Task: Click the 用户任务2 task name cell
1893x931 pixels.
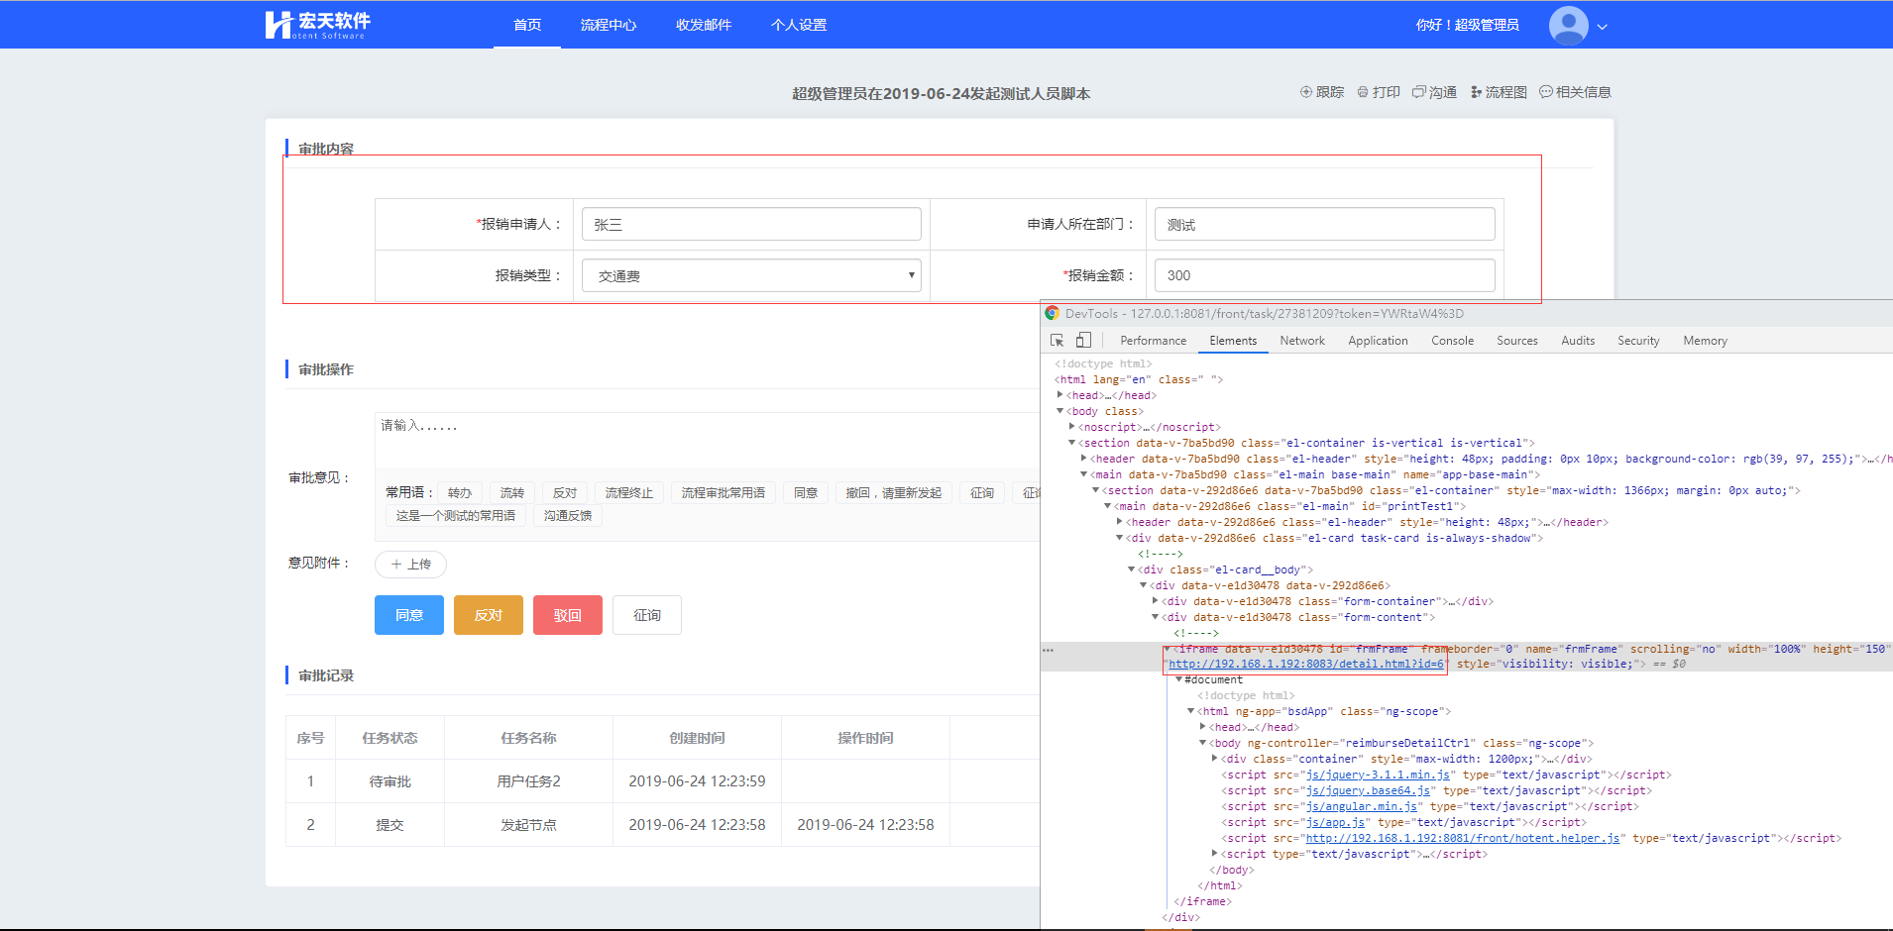Action: pyautogui.click(x=528, y=781)
